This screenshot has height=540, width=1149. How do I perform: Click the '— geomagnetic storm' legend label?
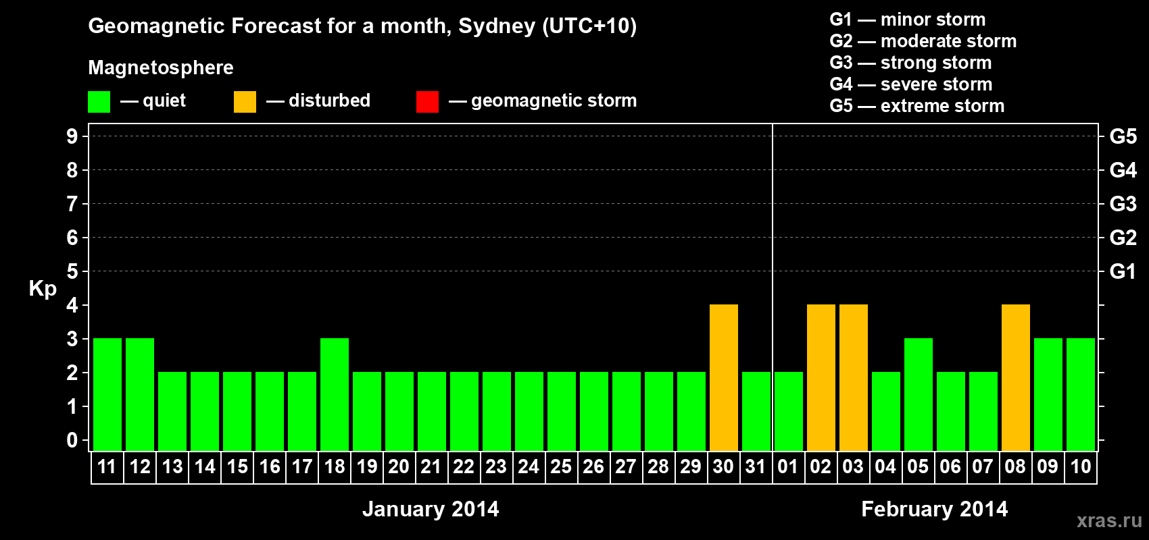point(543,101)
